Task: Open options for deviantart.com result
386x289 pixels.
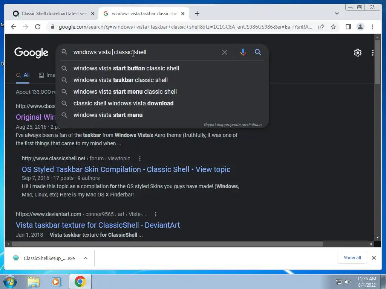Action: (x=156, y=214)
